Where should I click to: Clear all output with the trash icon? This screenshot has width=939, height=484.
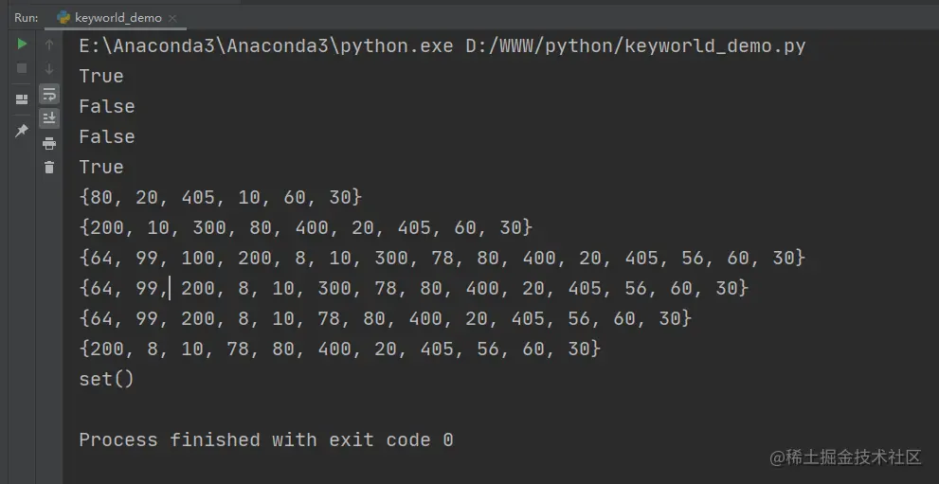point(49,168)
